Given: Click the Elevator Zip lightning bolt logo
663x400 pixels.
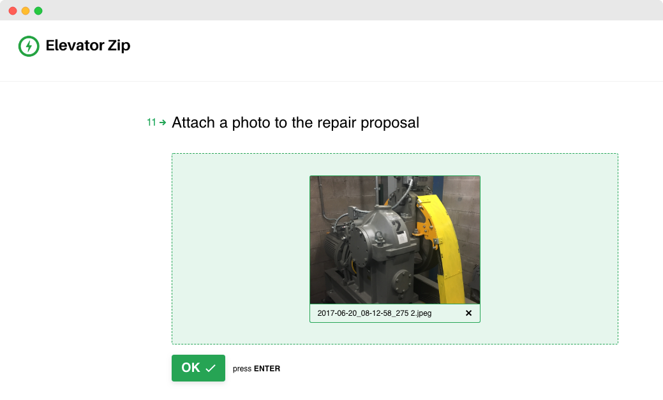Looking at the screenshot, I should 29,46.
